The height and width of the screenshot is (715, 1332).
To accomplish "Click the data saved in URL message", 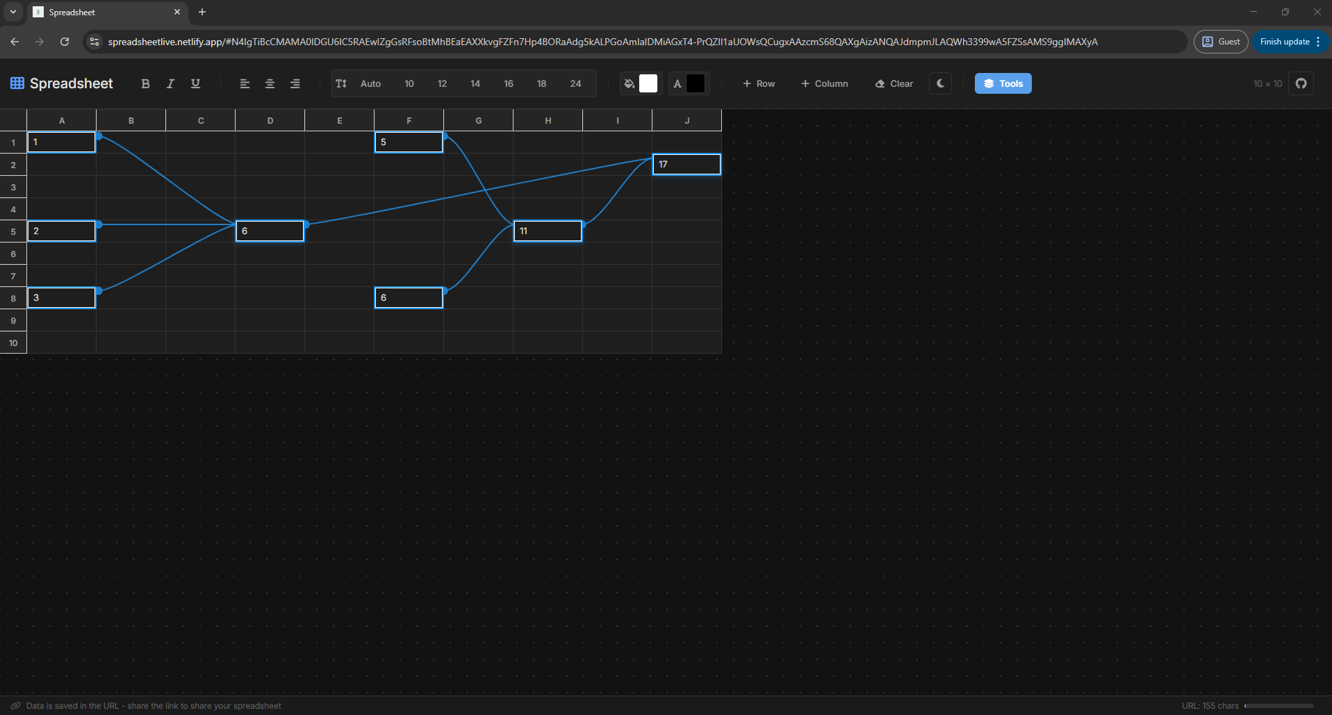I will pyautogui.click(x=154, y=706).
